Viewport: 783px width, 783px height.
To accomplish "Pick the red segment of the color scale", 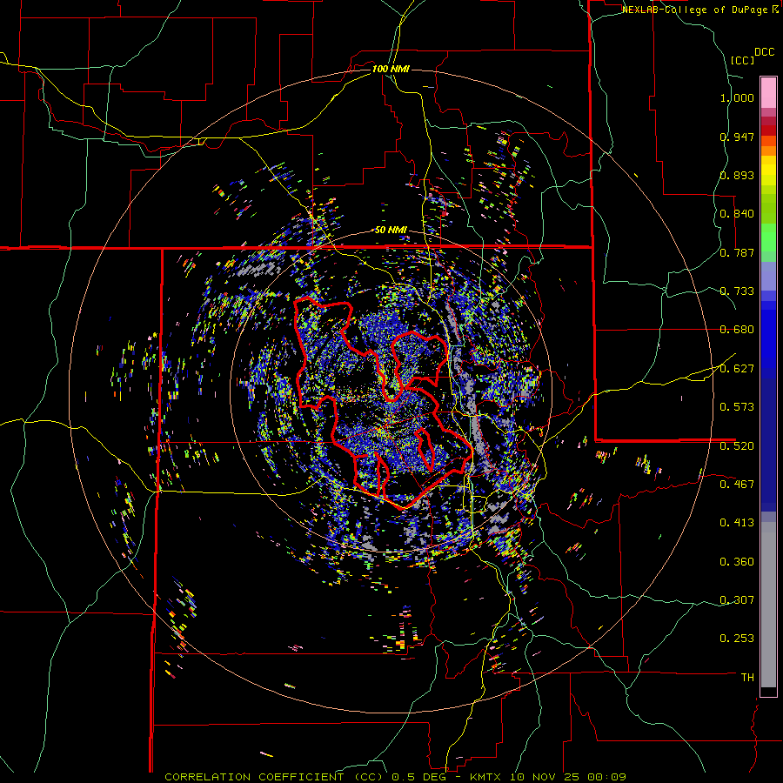I will click(x=768, y=130).
